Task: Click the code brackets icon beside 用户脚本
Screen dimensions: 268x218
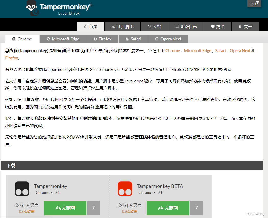Action: (113, 27)
